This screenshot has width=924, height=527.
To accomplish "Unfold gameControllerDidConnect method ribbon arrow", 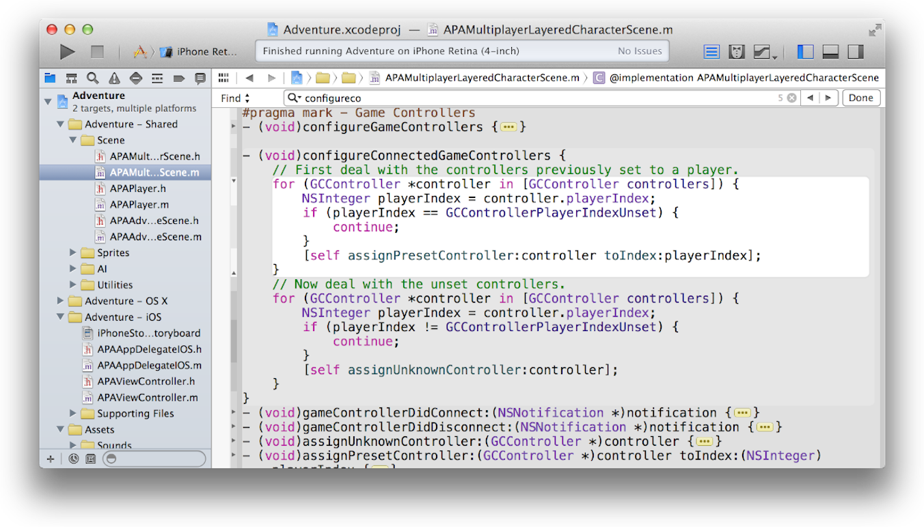I will click(234, 413).
